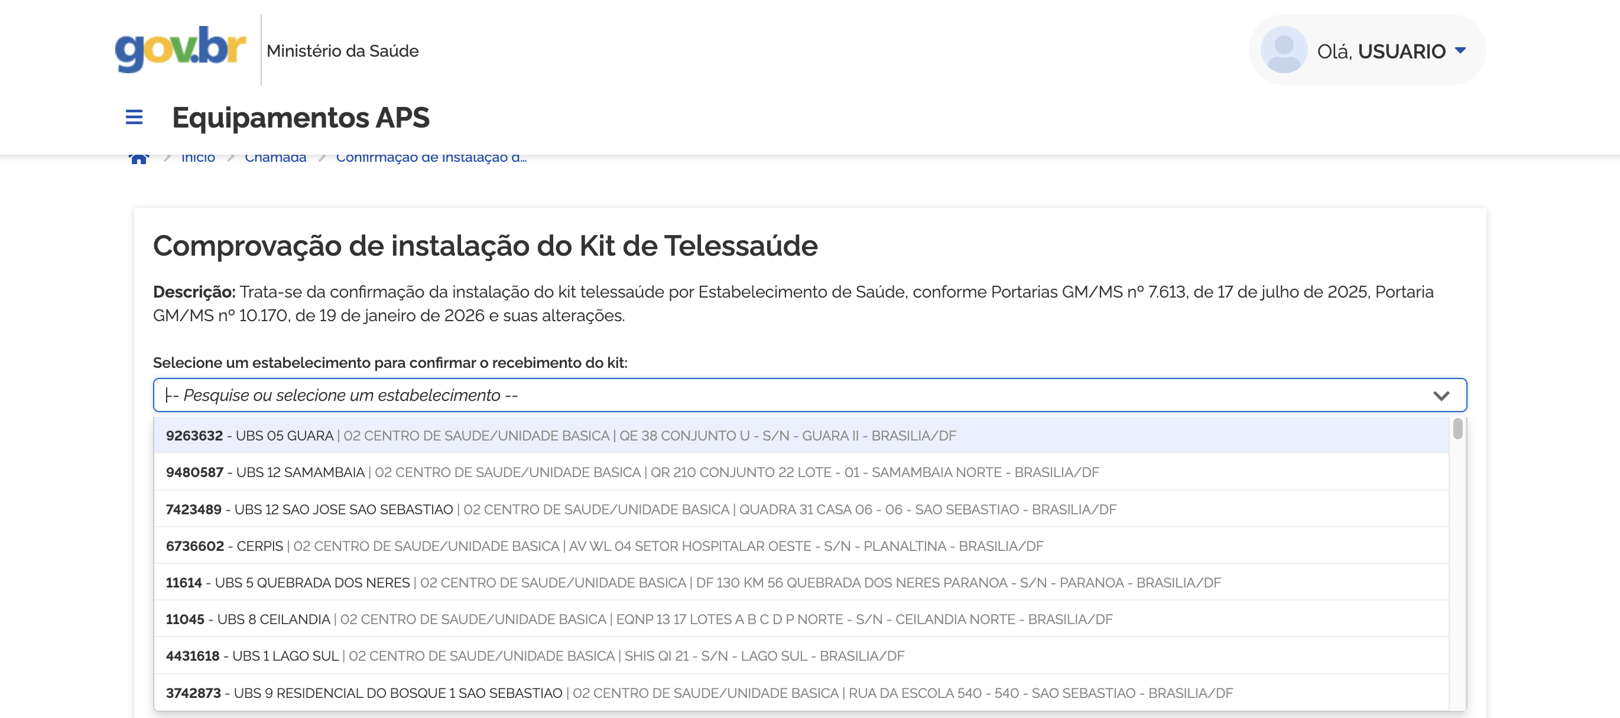Image resolution: width=1620 pixels, height=718 pixels.
Task: Collapse the establishment selection dropdown chevron
Action: [1443, 395]
